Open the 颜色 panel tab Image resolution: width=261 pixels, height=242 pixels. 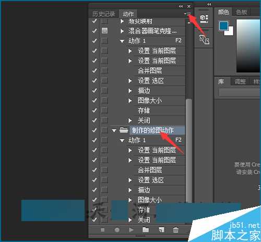tap(223, 12)
